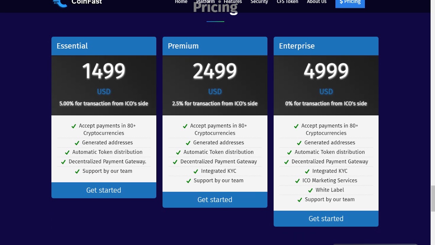435x245 pixels.
Task: Click the checkmark beside Premium's Integrated KYC
Action: point(196,171)
